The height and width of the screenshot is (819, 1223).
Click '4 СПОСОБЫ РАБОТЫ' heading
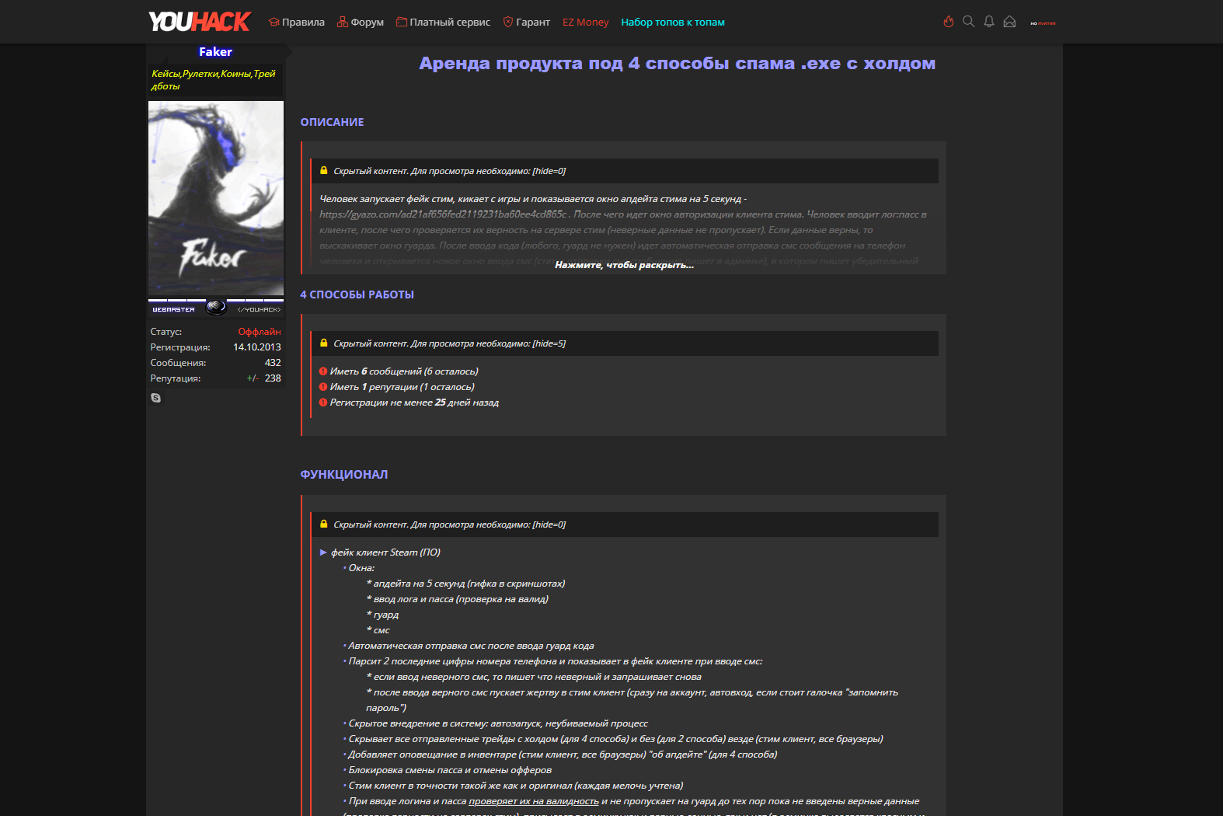coord(357,294)
